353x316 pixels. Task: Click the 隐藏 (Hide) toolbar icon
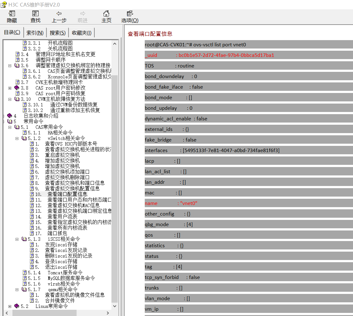click(12, 13)
